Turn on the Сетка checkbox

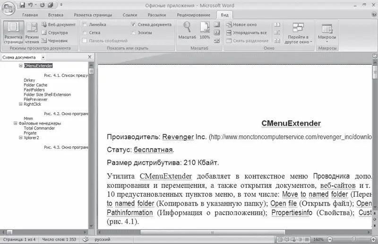[85, 33]
